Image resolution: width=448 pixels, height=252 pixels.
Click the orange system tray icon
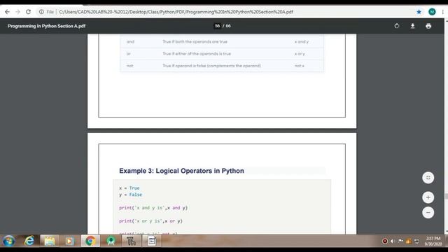409,241
